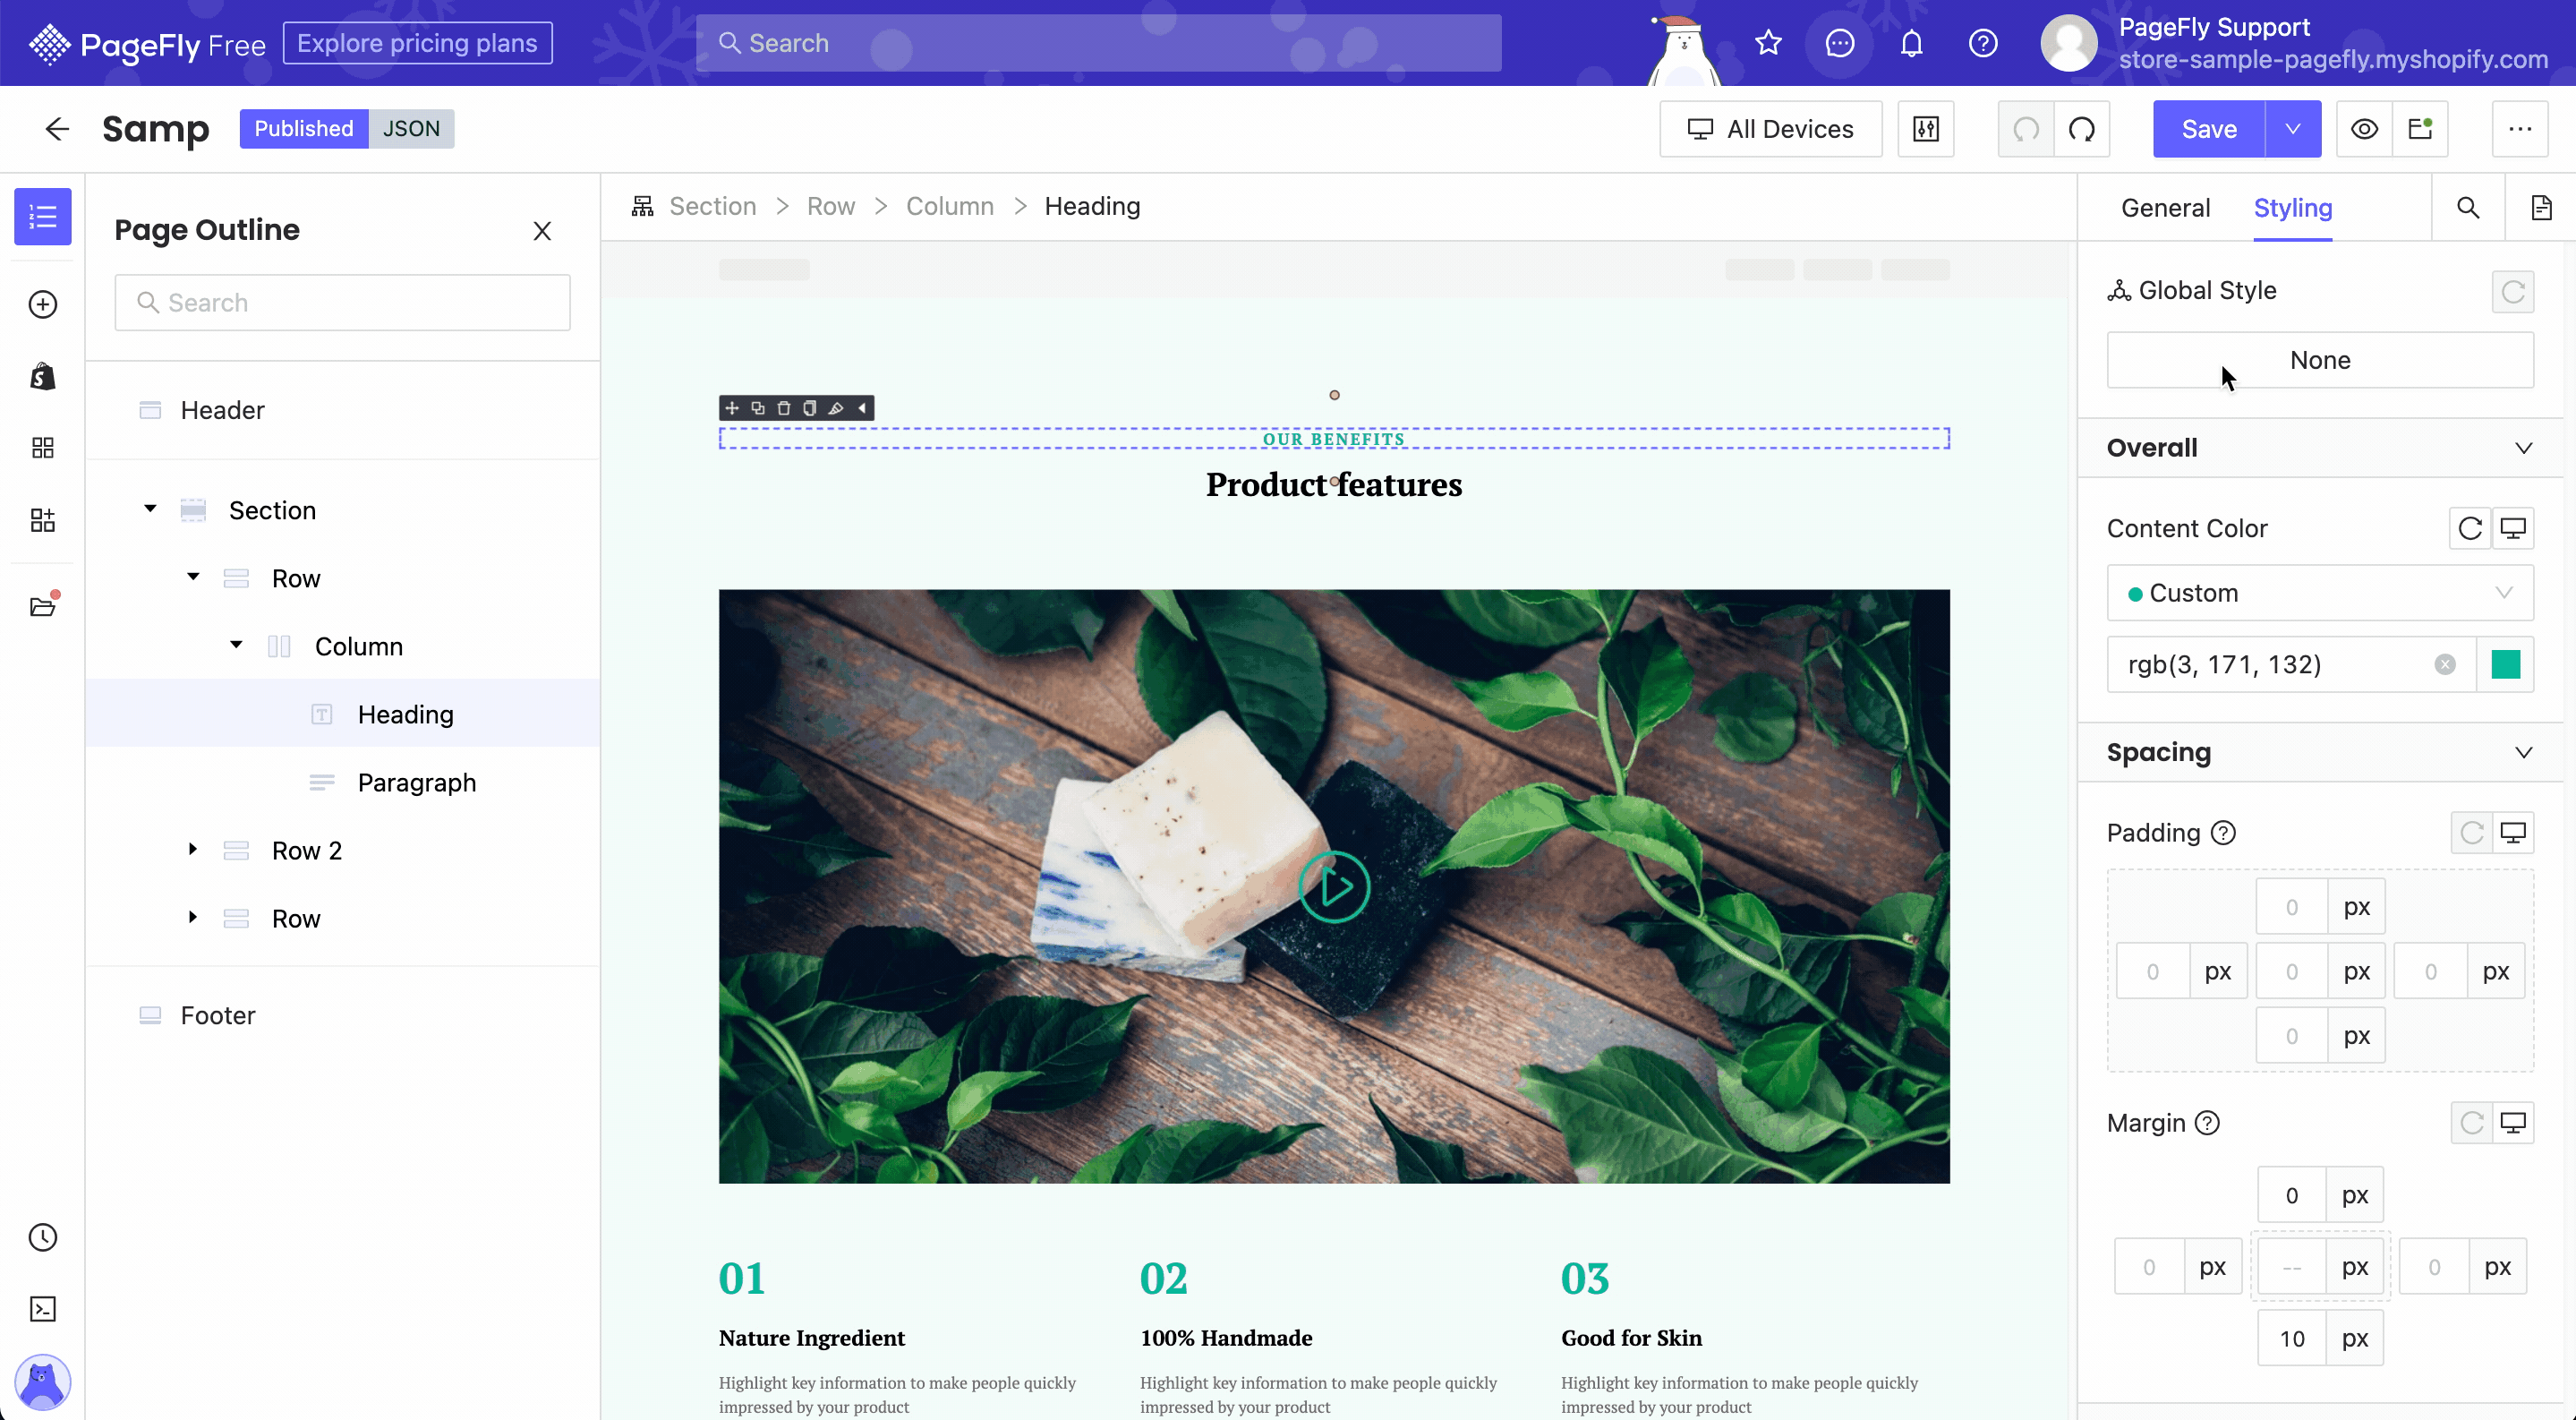Click the Save button

click(x=2208, y=129)
